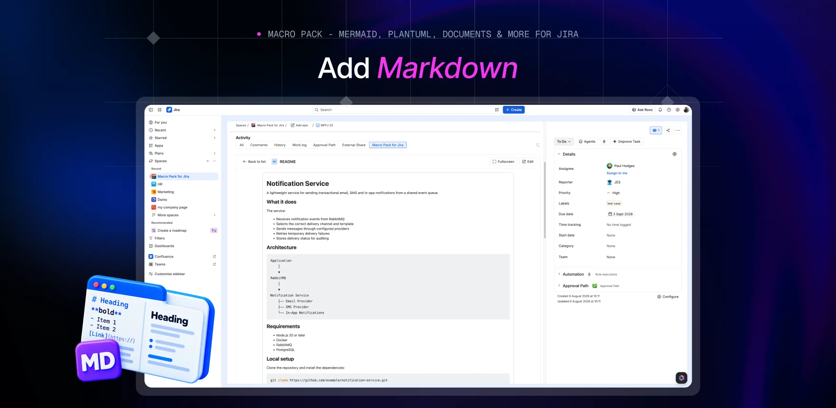The image size is (836, 408).
Task: Open the due date 3 Sept 2026 field
Action: click(620, 214)
